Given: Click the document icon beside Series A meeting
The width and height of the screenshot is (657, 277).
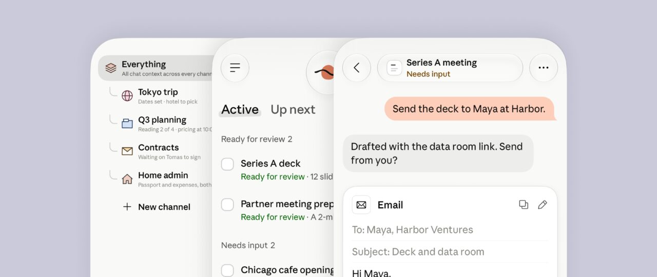Looking at the screenshot, I should [x=394, y=68].
